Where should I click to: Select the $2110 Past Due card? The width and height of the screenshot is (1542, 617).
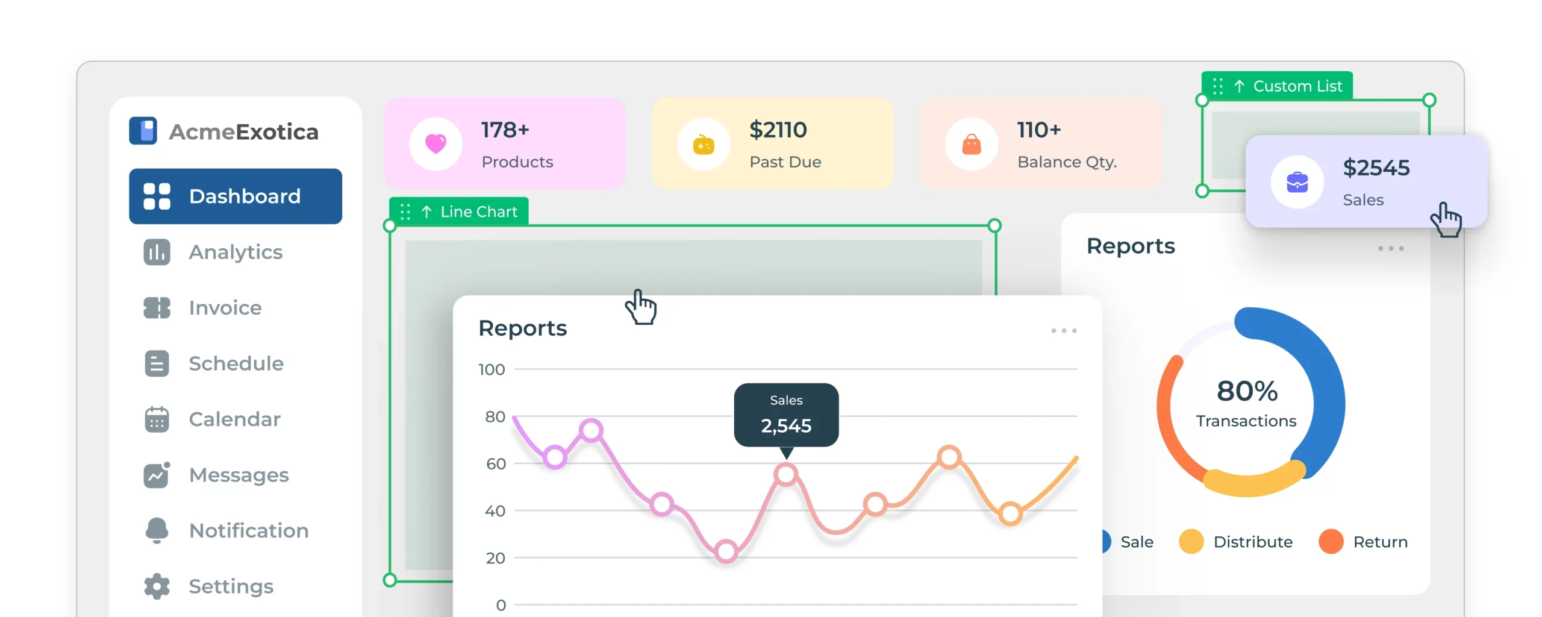coord(773,144)
